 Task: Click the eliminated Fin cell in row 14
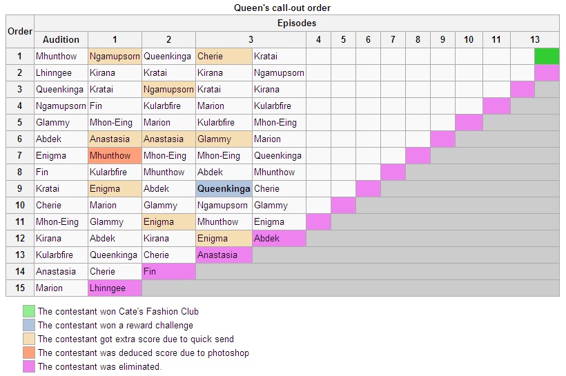point(168,271)
